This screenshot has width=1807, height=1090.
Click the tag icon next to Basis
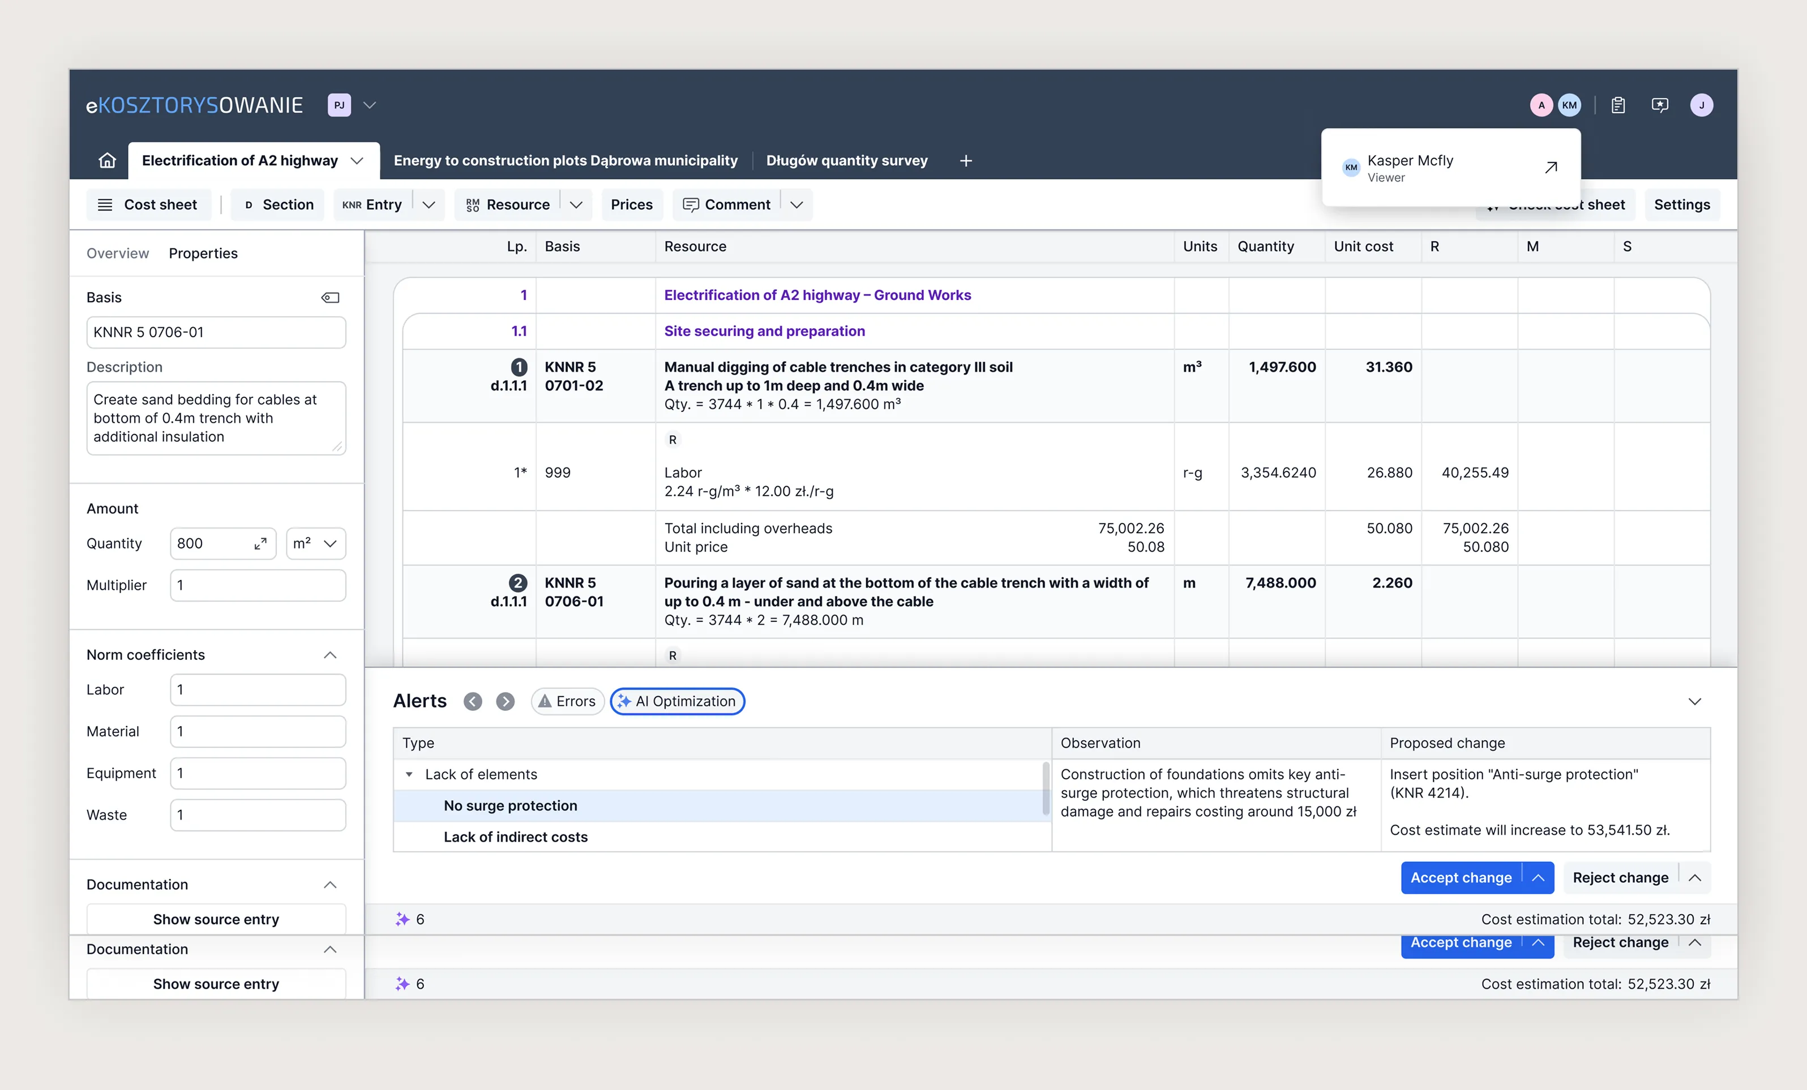(x=331, y=298)
